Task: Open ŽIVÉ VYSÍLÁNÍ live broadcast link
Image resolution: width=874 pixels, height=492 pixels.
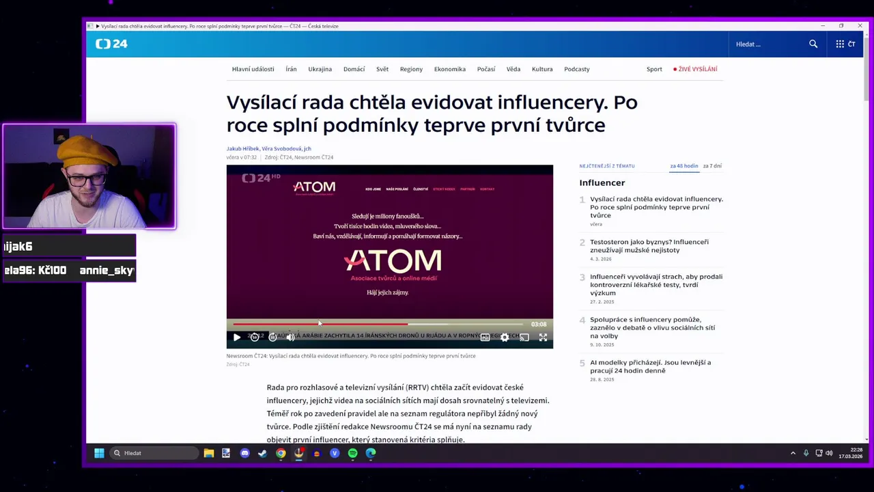Action: click(695, 69)
